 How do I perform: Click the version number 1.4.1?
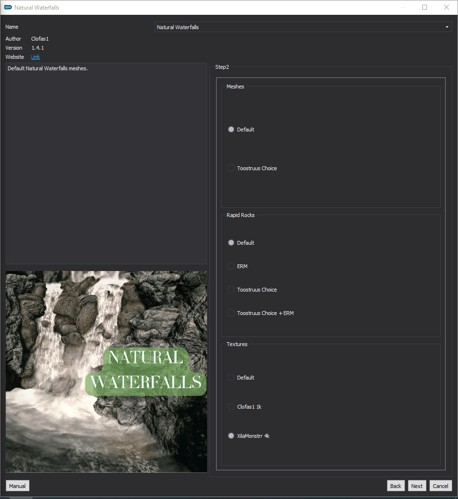[38, 48]
